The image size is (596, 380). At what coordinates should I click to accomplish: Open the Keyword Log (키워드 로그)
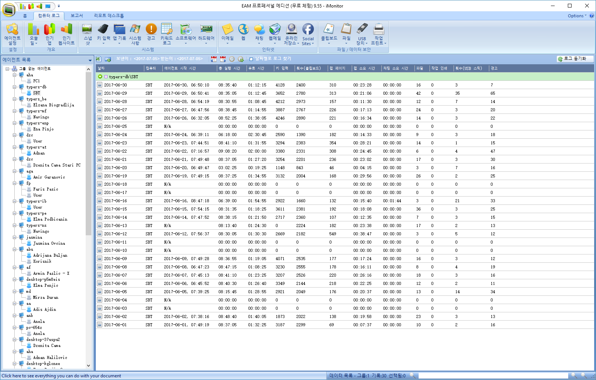pyautogui.click(x=166, y=35)
